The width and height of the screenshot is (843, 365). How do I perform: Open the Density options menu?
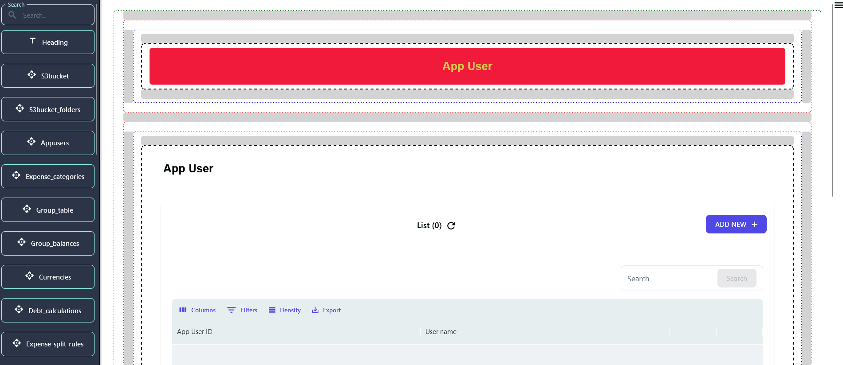pyautogui.click(x=285, y=310)
